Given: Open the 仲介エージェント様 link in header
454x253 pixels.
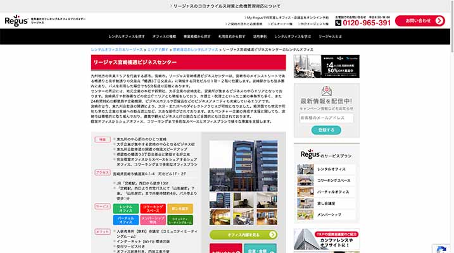Looking at the screenshot, I should pos(313,24).
